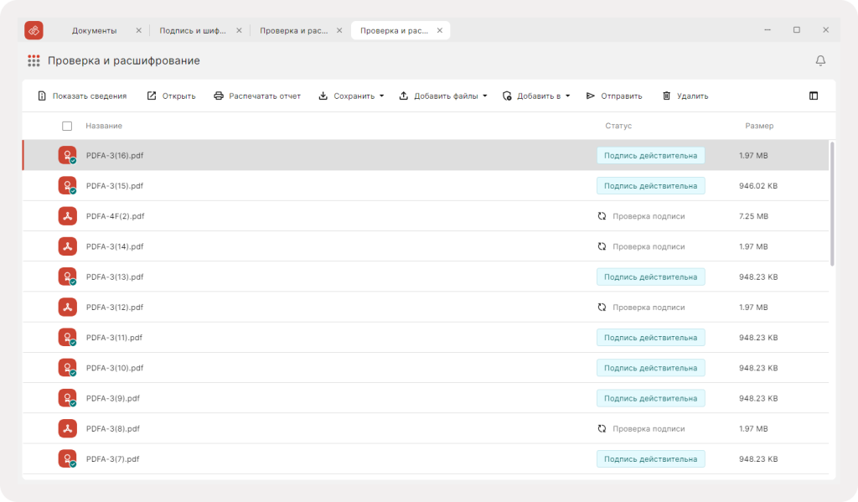Click Подпись действительна badge for PDFA-3(13).pdf
Screen dimensions: 858x502
[x=650, y=277]
